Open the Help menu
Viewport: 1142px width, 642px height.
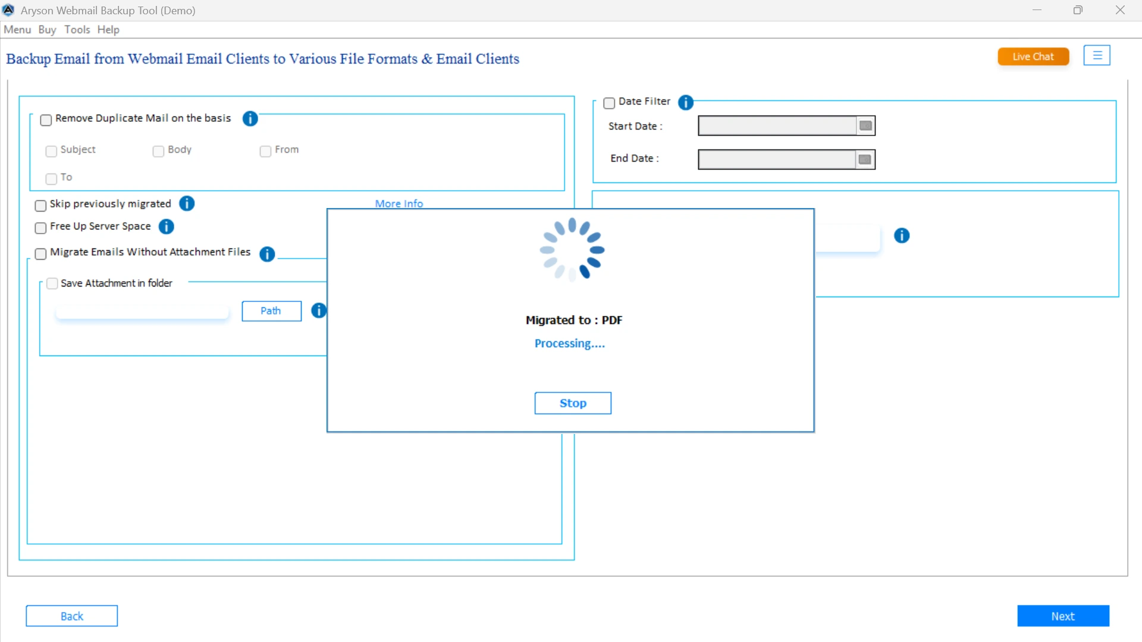pos(108,30)
